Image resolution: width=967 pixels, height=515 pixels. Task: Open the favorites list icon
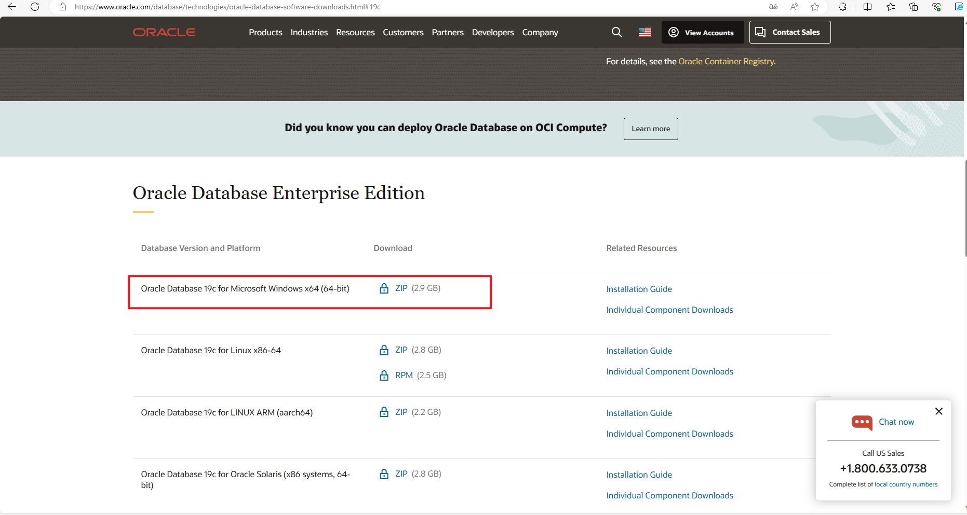(891, 7)
